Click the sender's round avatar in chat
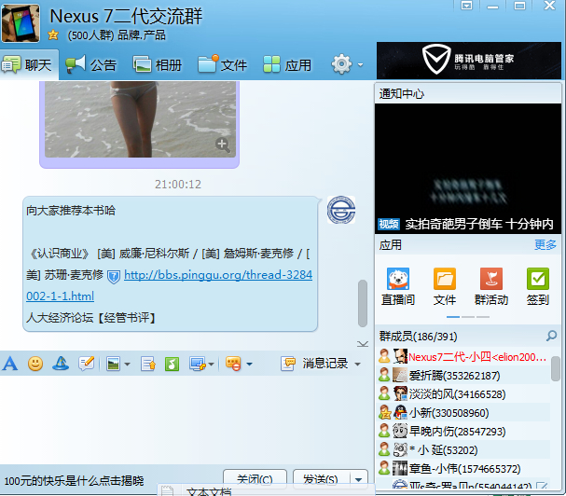 (341, 210)
